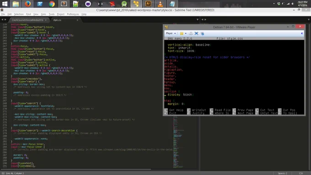Open the Help menu

coord(84,14)
